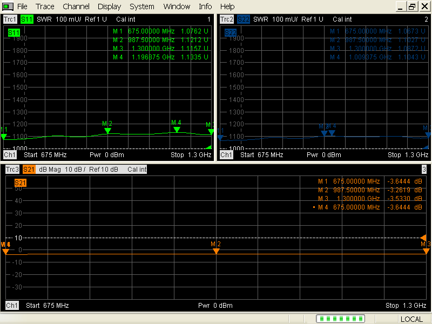The height and width of the screenshot is (324, 432).
Task: Select the orange S21 measurement label
Action: click(x=29, y=170)
